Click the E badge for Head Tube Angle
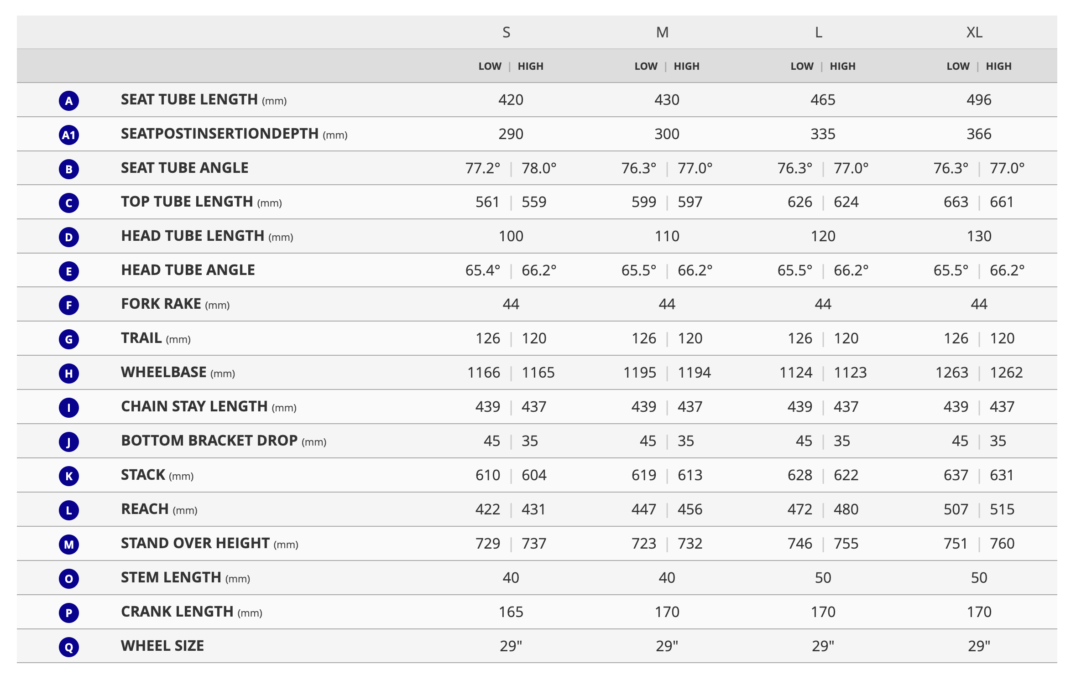This screenshot has width=1076, height=685. tap(69, 271)
